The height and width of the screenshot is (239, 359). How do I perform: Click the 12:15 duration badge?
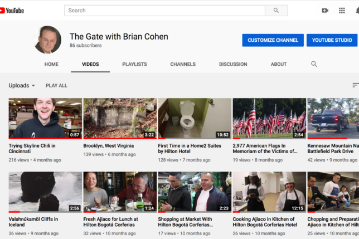click(298, 208)
